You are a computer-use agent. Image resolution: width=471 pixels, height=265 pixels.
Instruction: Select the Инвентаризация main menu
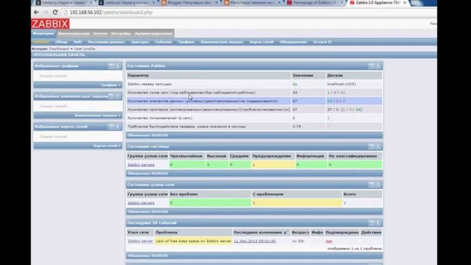pos(74,34)
